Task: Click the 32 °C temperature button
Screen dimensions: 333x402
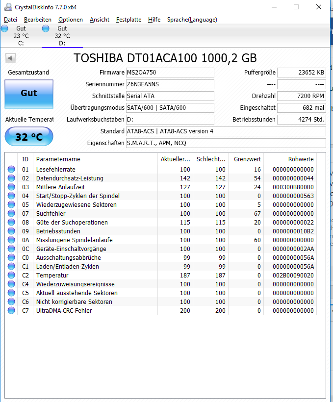Action: pos(29,137)
